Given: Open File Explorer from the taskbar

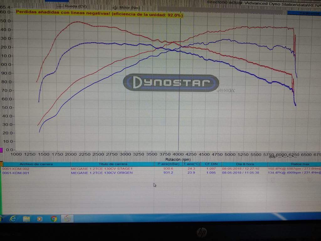Looking at the screenshot, I should tap(26, 219).
